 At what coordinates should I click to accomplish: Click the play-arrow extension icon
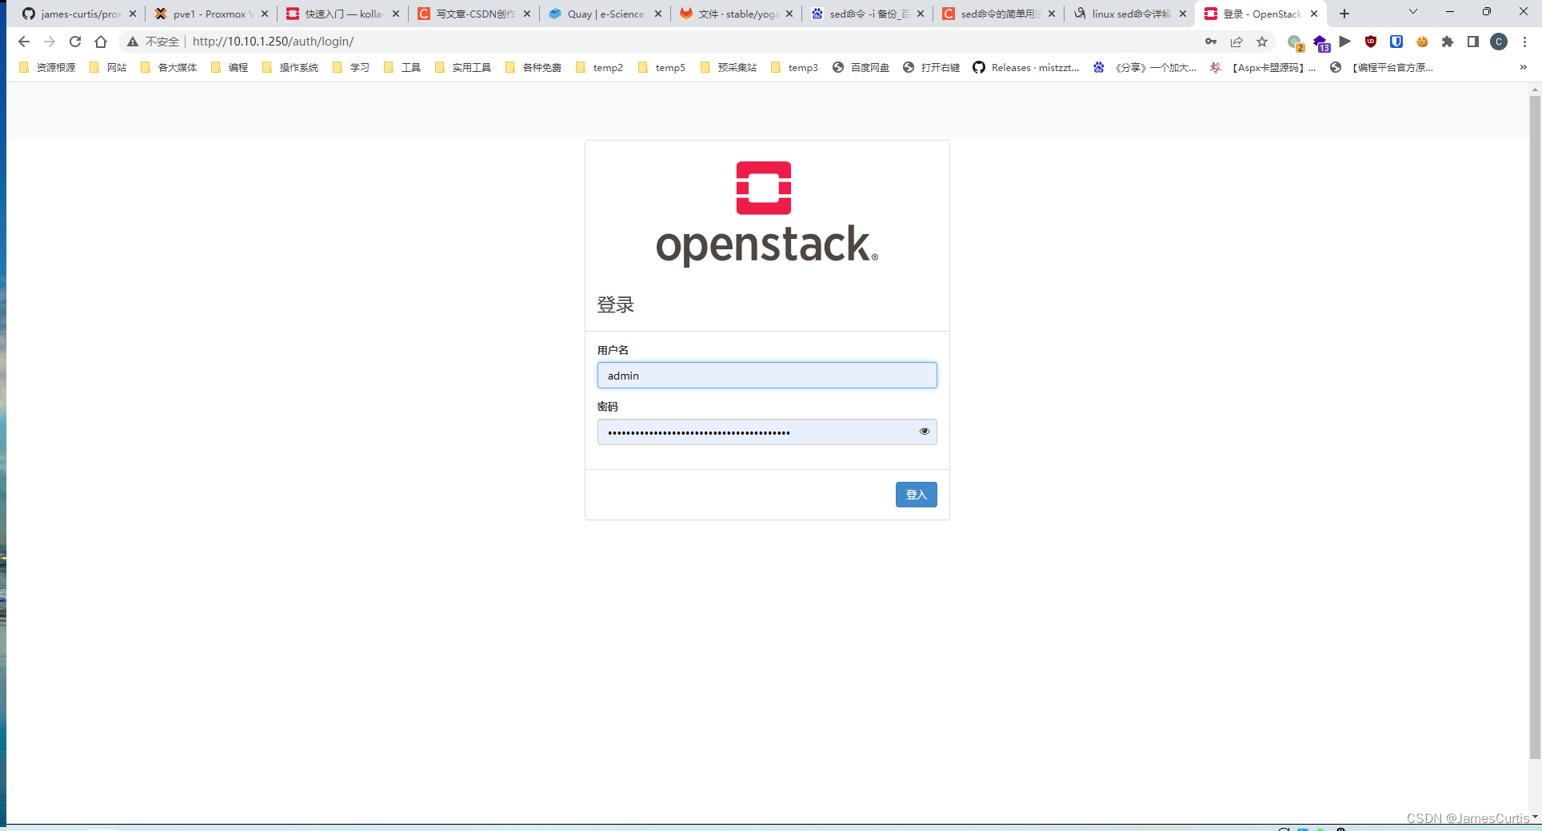point(1345,42)
